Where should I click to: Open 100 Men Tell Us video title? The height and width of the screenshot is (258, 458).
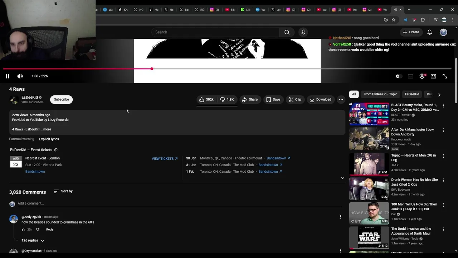coord(414,207)
